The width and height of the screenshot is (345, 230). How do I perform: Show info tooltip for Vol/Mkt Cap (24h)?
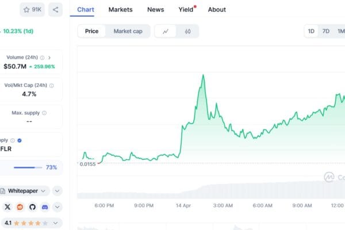point(52,86)
